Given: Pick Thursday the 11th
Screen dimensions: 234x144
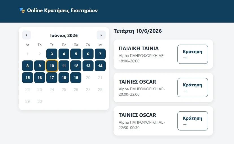Looking at the screenshot, I should pos(64,66).
